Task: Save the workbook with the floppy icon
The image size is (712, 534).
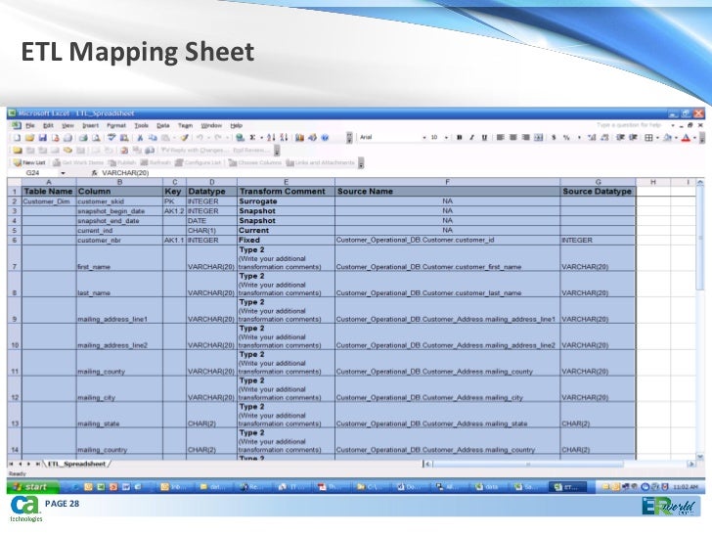Action: tap(43, 138)
